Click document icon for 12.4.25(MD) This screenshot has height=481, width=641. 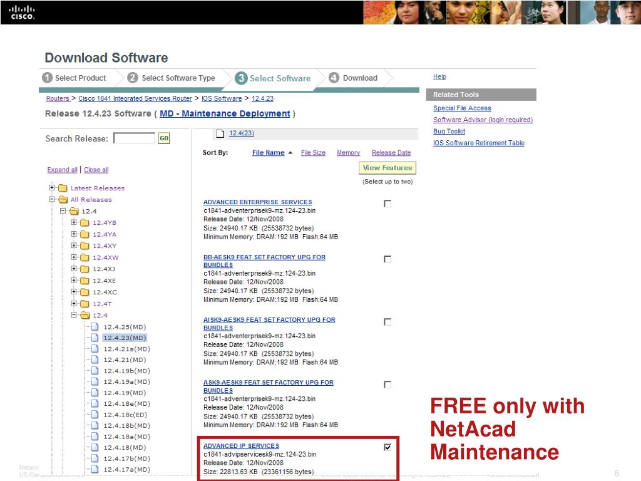click(95, 327)
